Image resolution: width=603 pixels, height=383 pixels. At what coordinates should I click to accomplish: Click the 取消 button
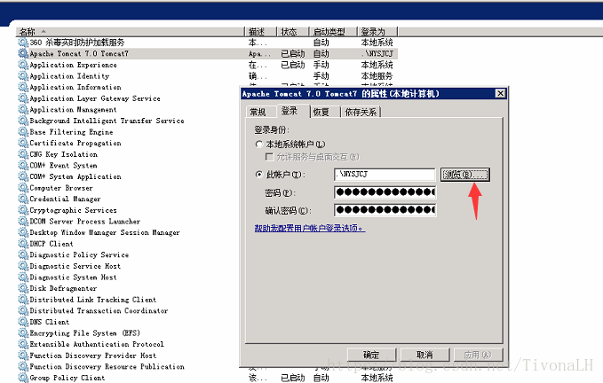click(425, 355)
